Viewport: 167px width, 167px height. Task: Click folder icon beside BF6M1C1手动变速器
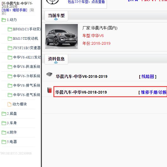(x=10, y=29)
